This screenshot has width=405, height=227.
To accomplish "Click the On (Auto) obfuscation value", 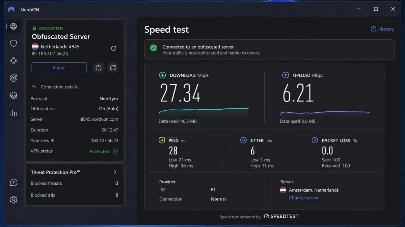I will 109,109.
